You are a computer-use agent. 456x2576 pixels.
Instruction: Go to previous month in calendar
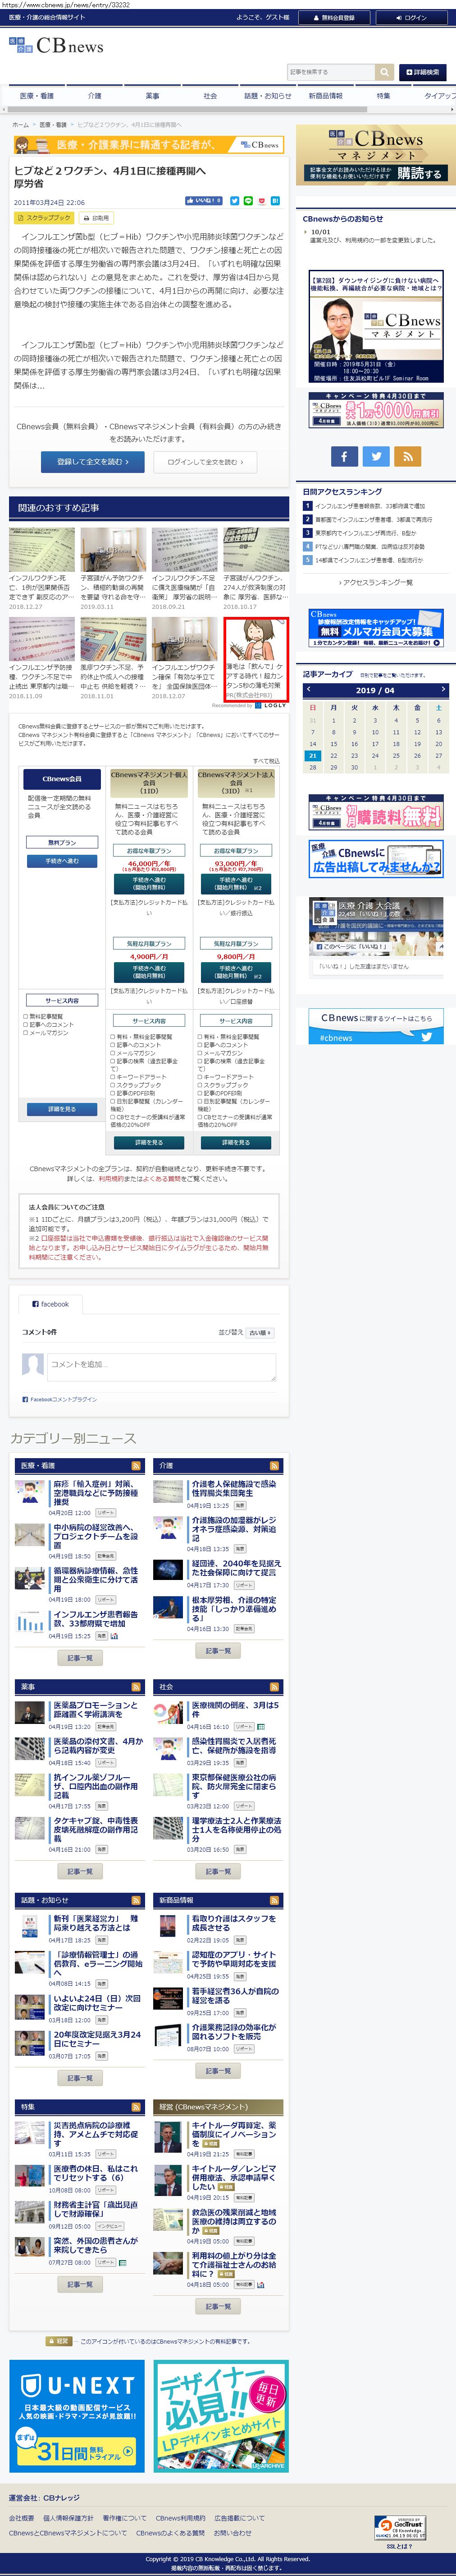[x=309, y=689]
